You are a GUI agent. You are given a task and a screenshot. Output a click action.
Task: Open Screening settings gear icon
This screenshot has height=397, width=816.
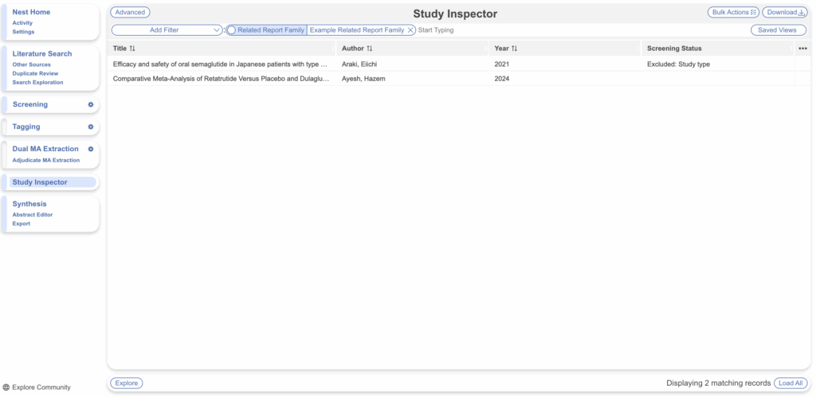pos(91,105)
